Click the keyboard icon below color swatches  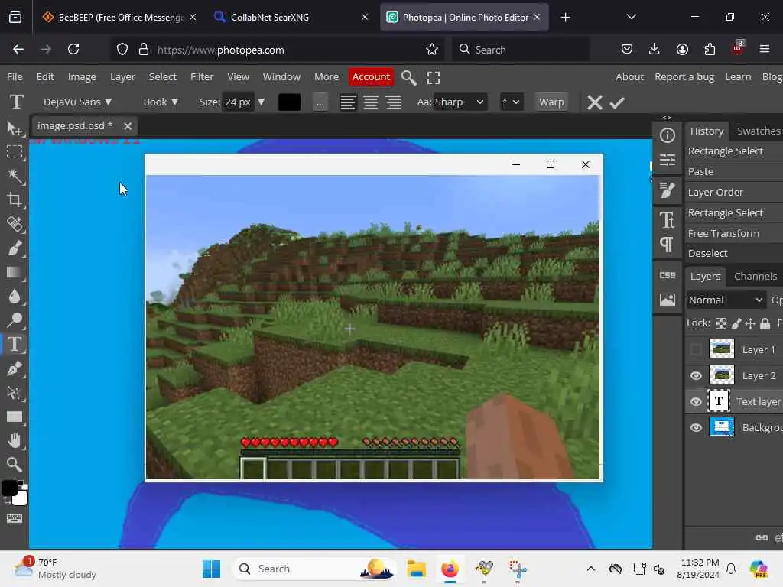(x=14, y=518)
